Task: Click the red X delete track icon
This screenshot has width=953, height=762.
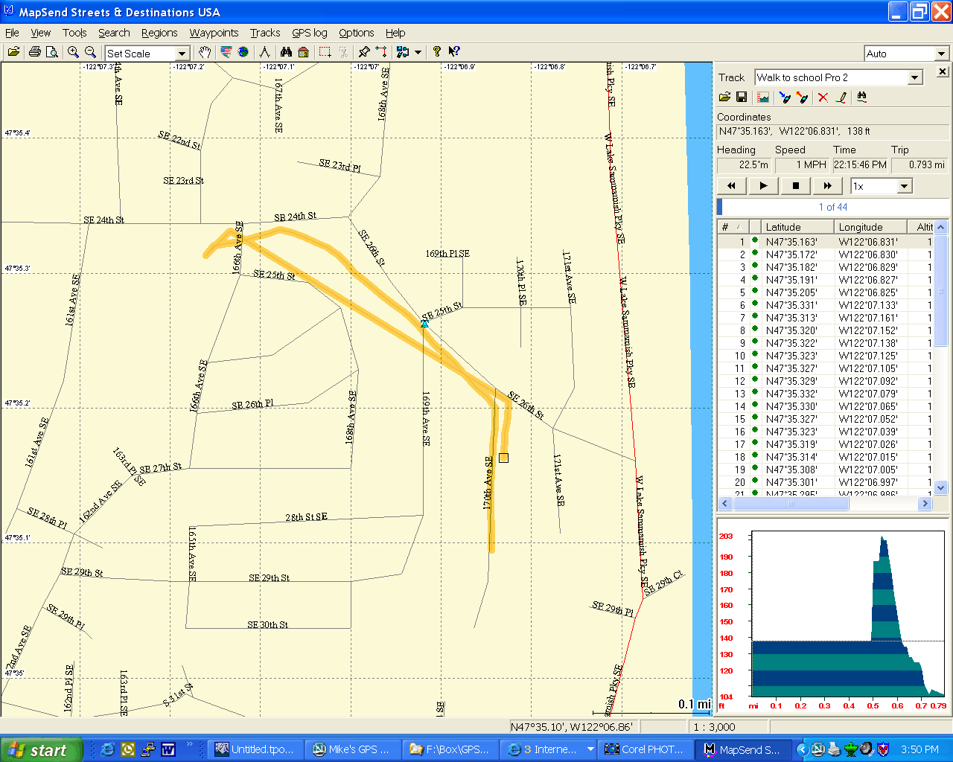Action: (x=823, y=97)
